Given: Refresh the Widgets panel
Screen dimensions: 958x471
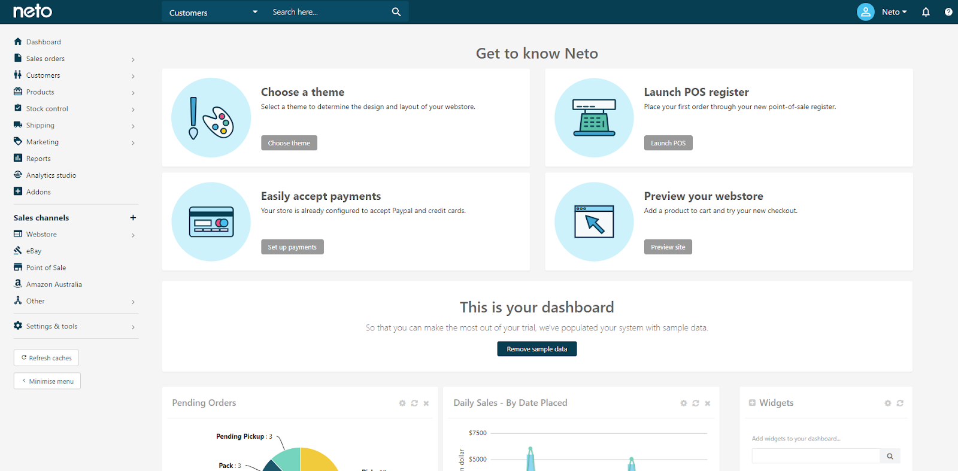Looking at the screenshot, I should [900, 403].
